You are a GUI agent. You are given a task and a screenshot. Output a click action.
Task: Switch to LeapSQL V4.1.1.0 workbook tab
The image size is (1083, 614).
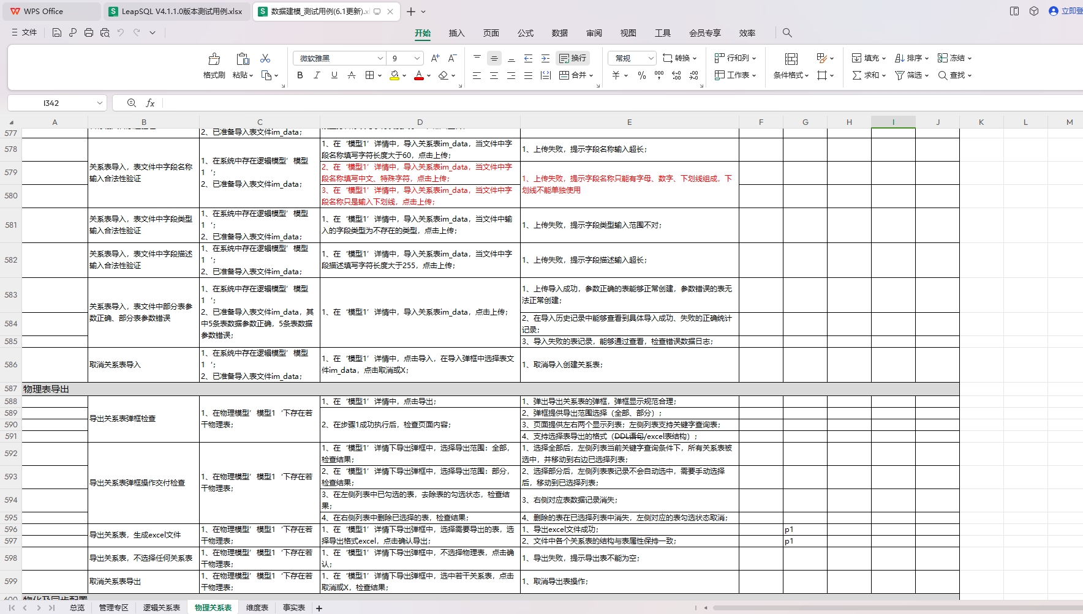[176, 11]
